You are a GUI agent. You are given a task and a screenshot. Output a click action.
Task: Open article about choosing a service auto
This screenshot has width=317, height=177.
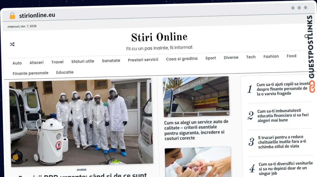(196, 130)
